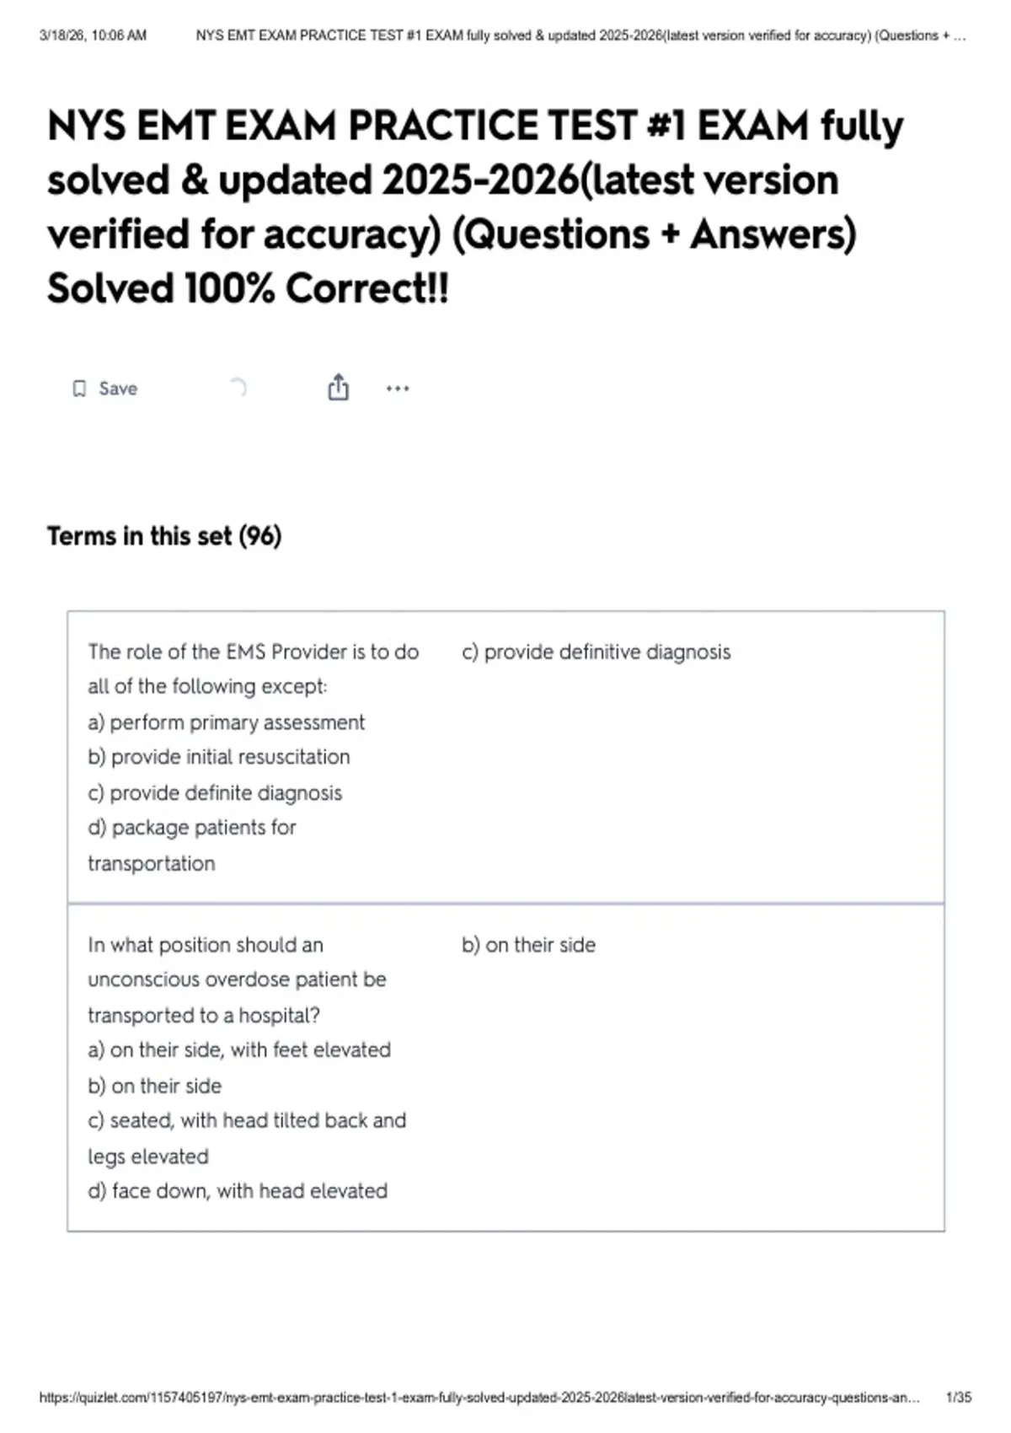Click option 'd) face down, with head elevated'

click(238, 1191)
